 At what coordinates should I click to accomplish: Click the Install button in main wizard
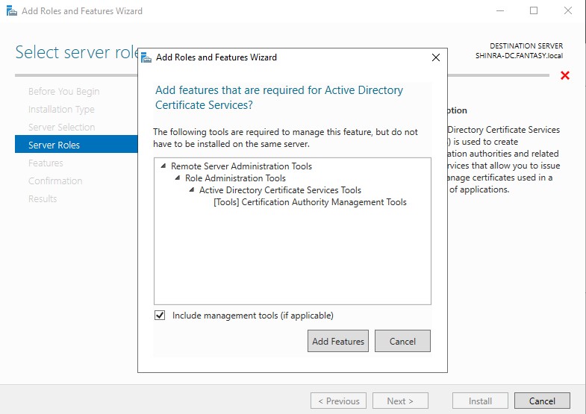click(480, 401)
